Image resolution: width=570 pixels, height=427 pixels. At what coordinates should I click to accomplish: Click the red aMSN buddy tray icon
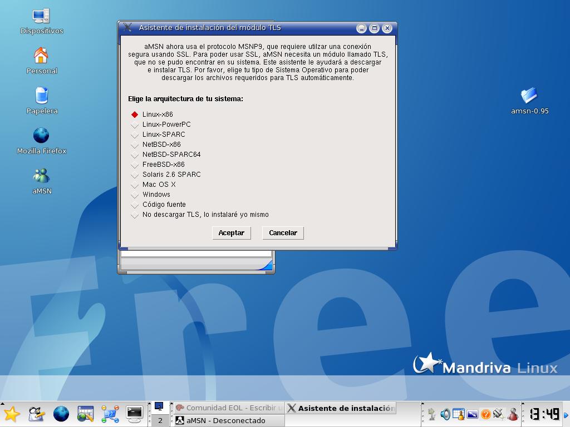click(x=513, y=414)
